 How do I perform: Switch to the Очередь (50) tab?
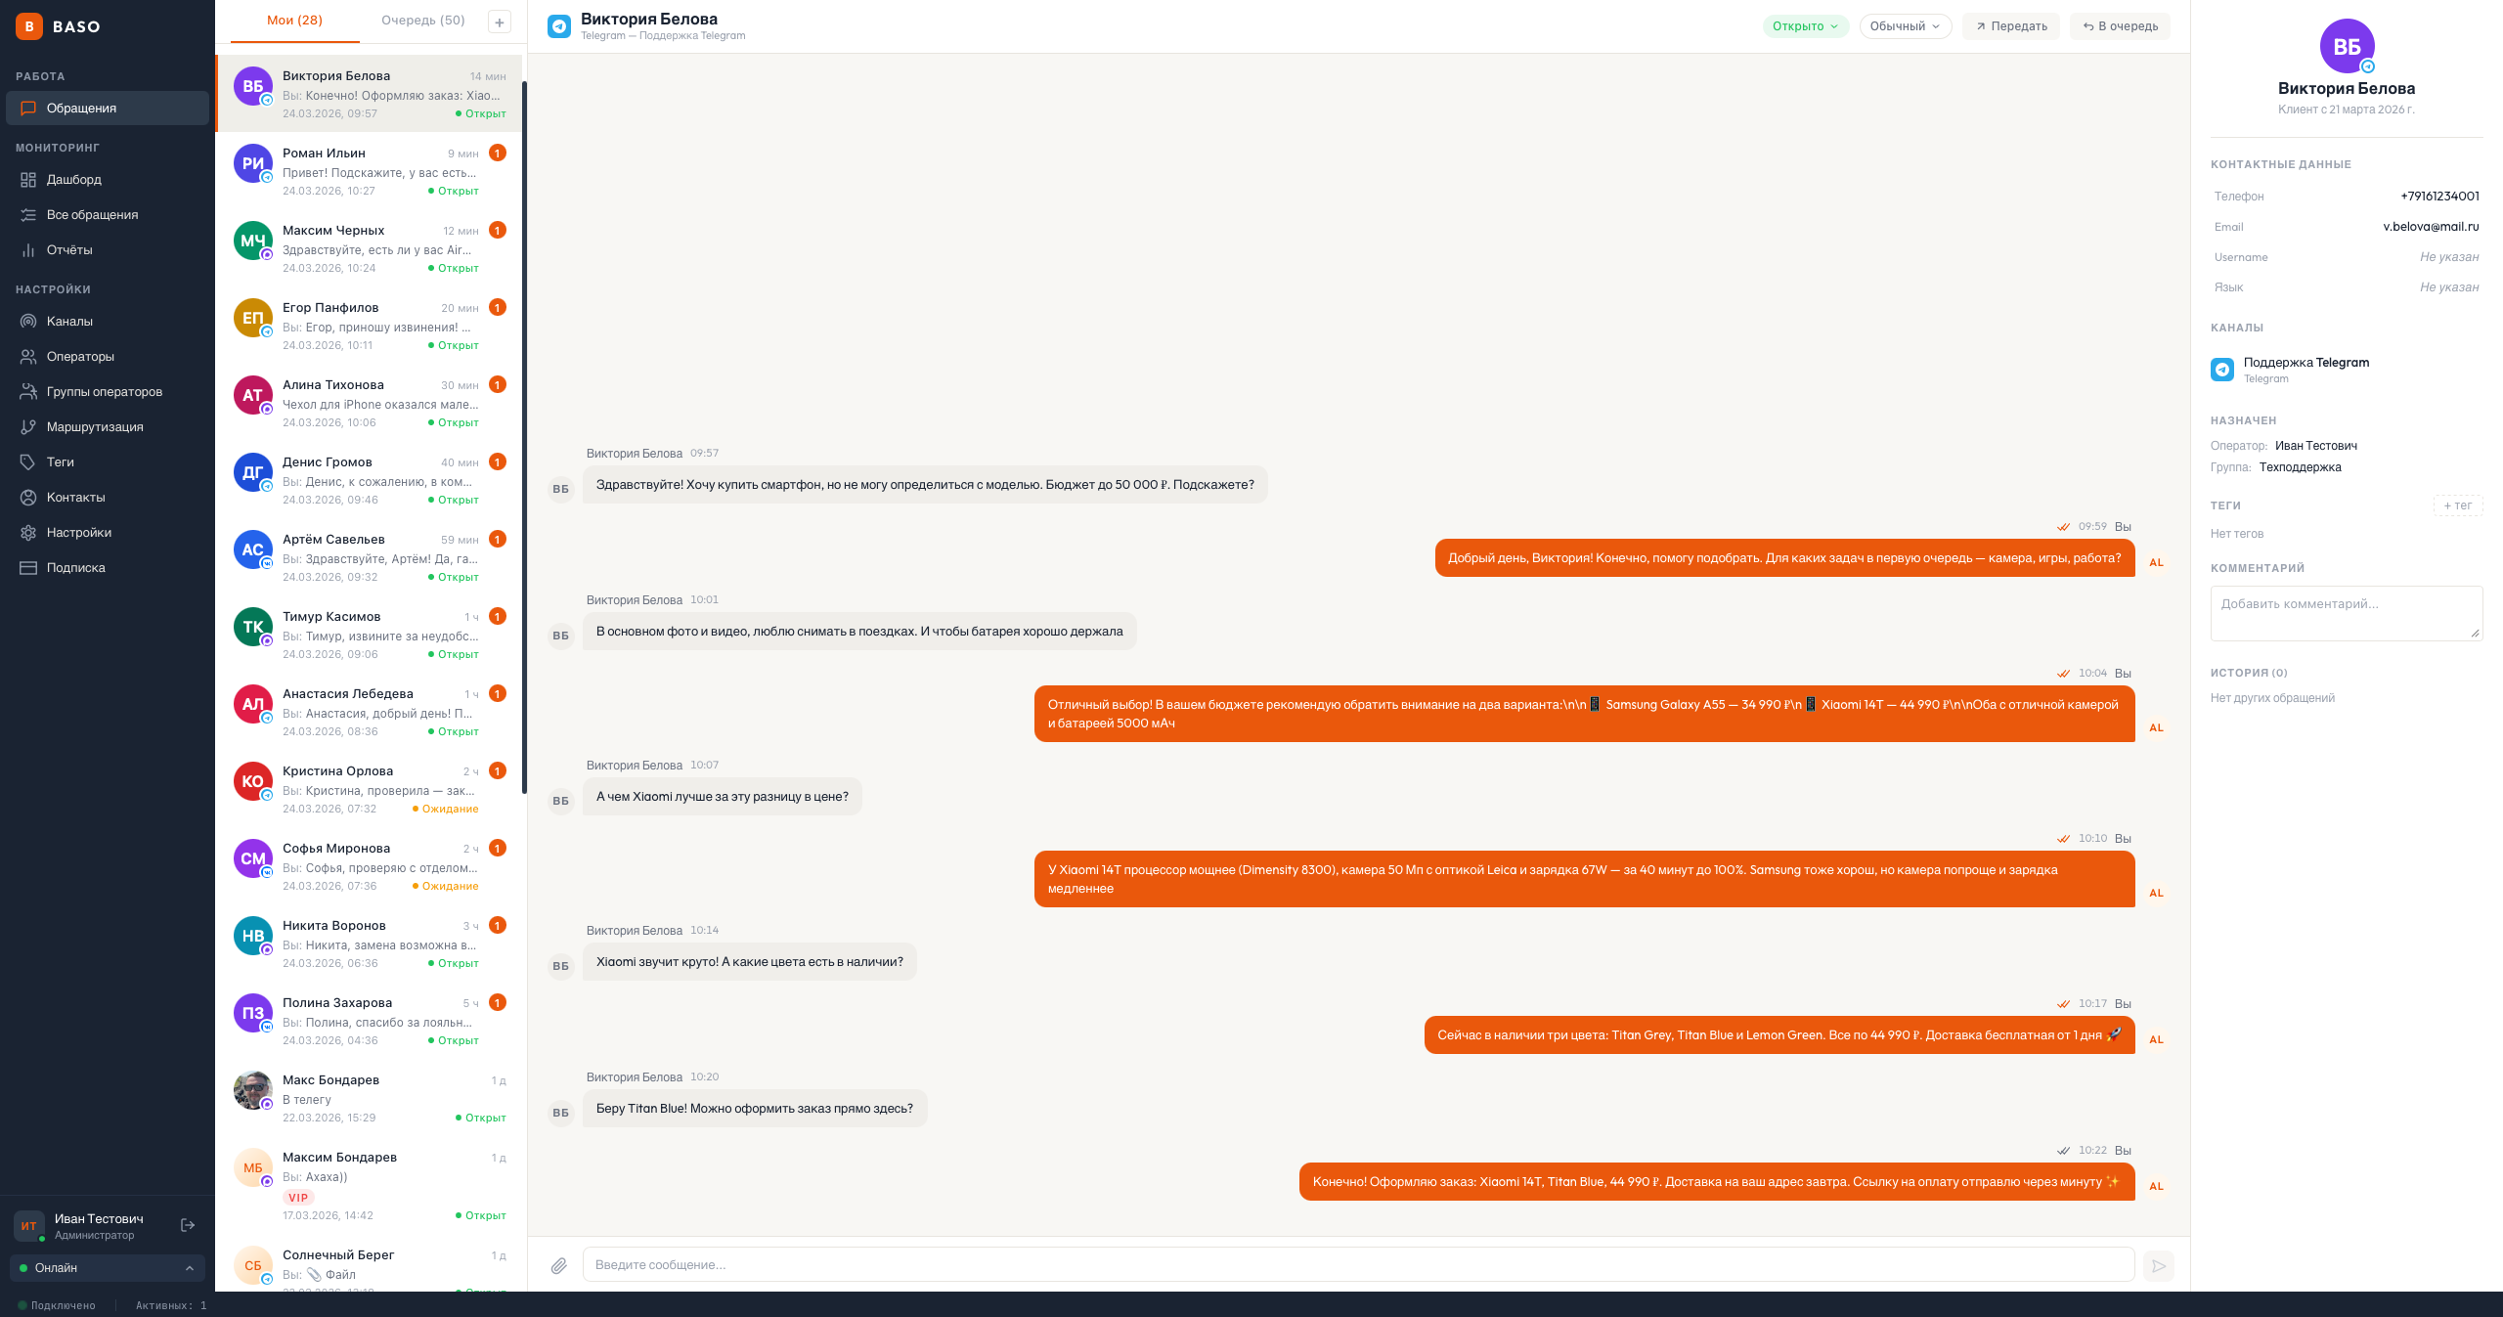(422, 21)
